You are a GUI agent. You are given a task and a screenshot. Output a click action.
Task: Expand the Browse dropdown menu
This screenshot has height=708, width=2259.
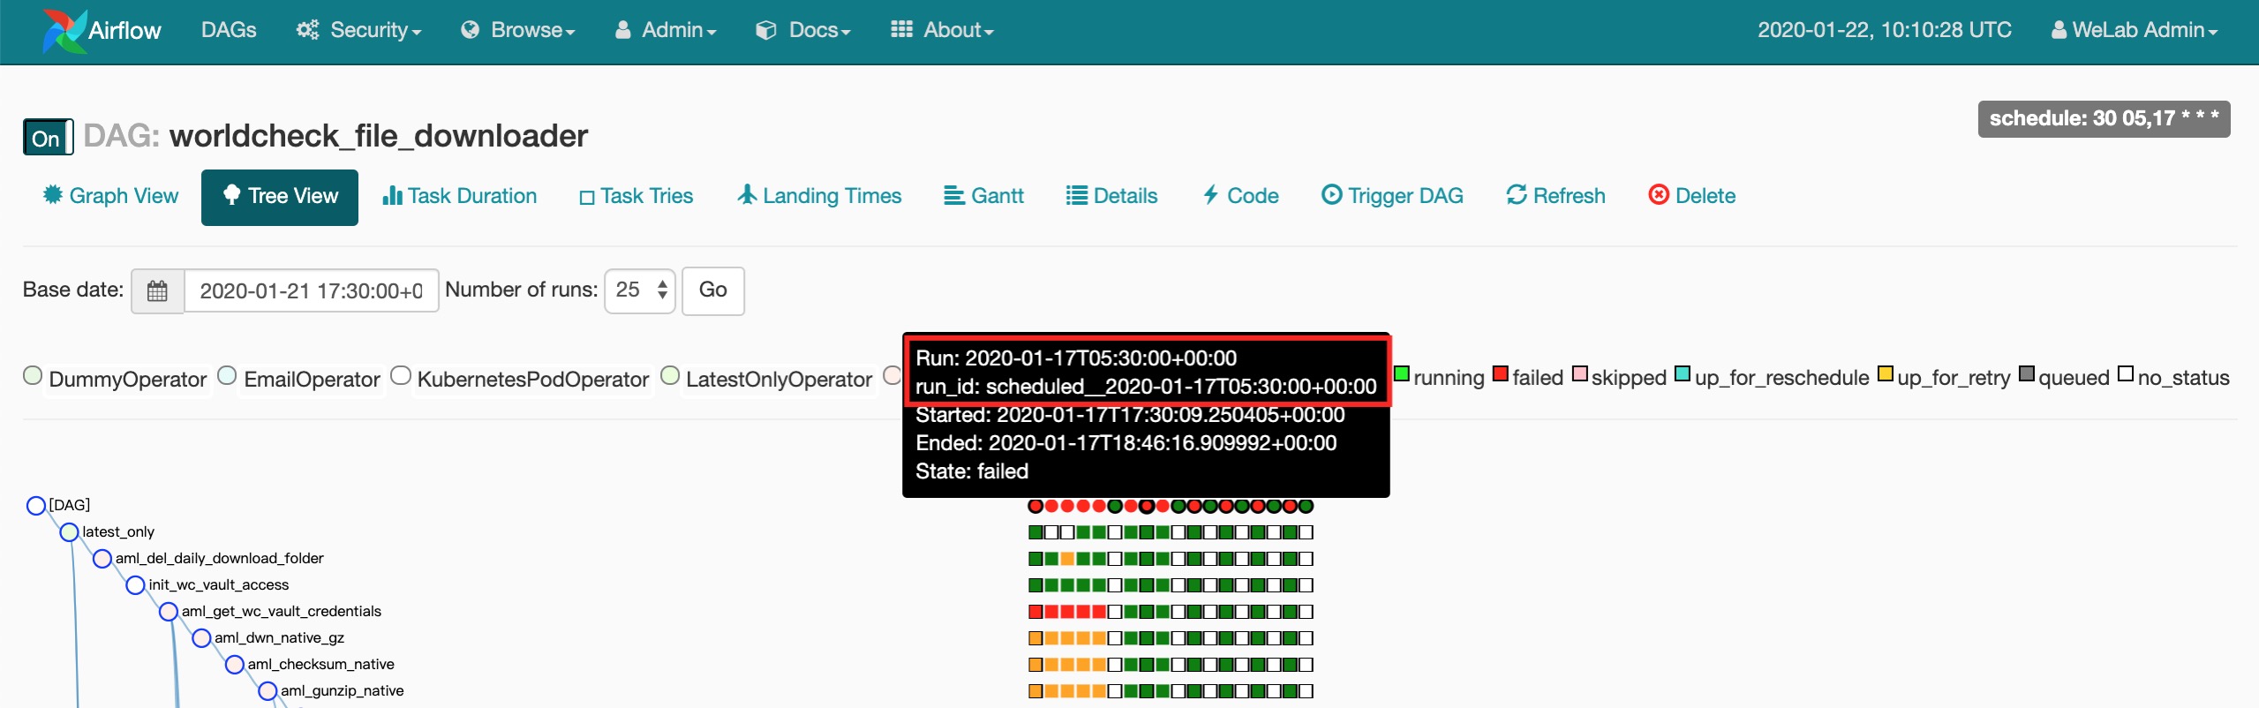point(518,30)
